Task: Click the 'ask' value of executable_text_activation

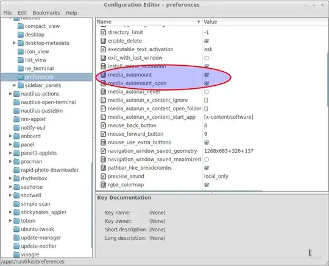Action: [x=208, y=49]
